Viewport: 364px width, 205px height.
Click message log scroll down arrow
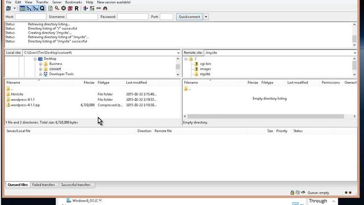pyautogui.click(x=354, y=45)
